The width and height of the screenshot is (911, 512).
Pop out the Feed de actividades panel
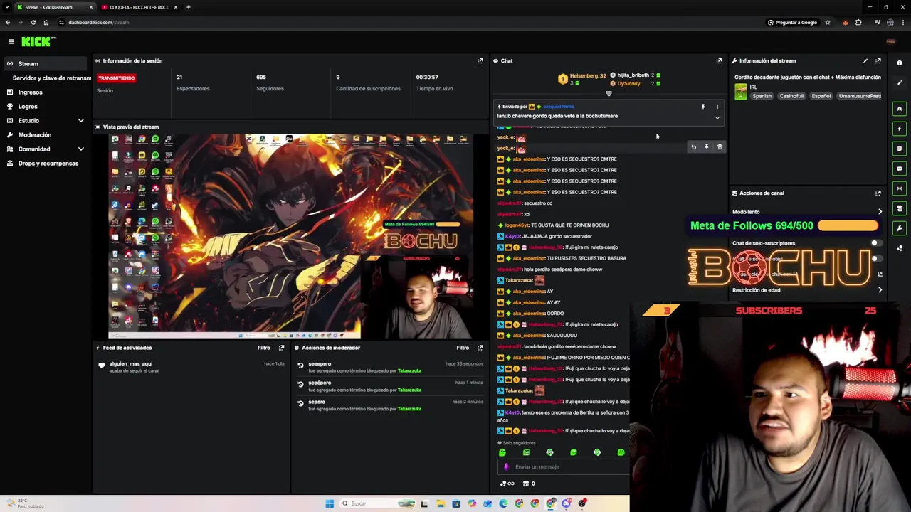[x=281, y=348]
